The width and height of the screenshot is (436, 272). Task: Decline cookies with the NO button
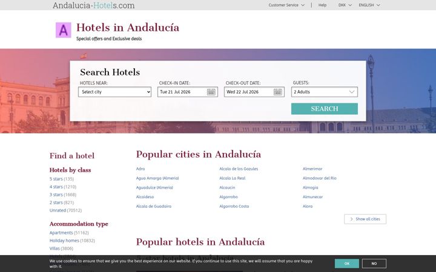coord(374,264)
